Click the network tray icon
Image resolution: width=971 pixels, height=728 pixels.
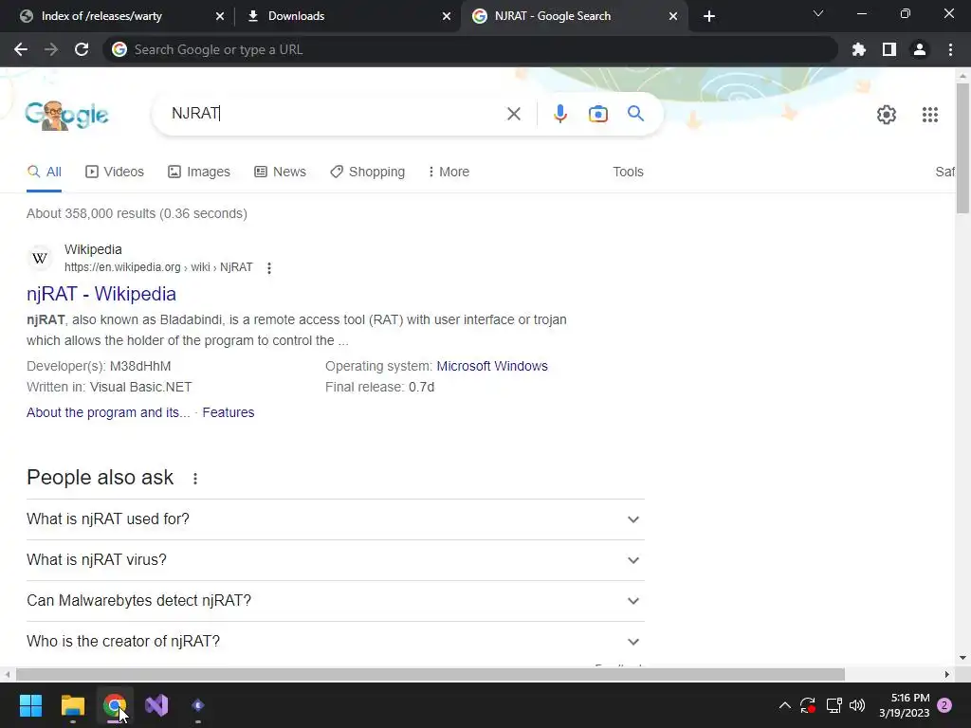point(834,705)
